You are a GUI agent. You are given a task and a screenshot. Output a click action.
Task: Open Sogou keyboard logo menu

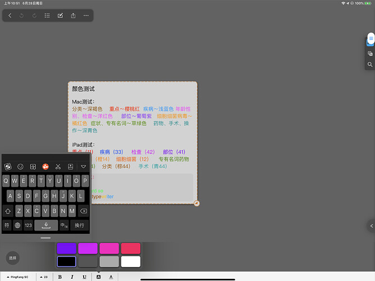click(x=8, y=166)
